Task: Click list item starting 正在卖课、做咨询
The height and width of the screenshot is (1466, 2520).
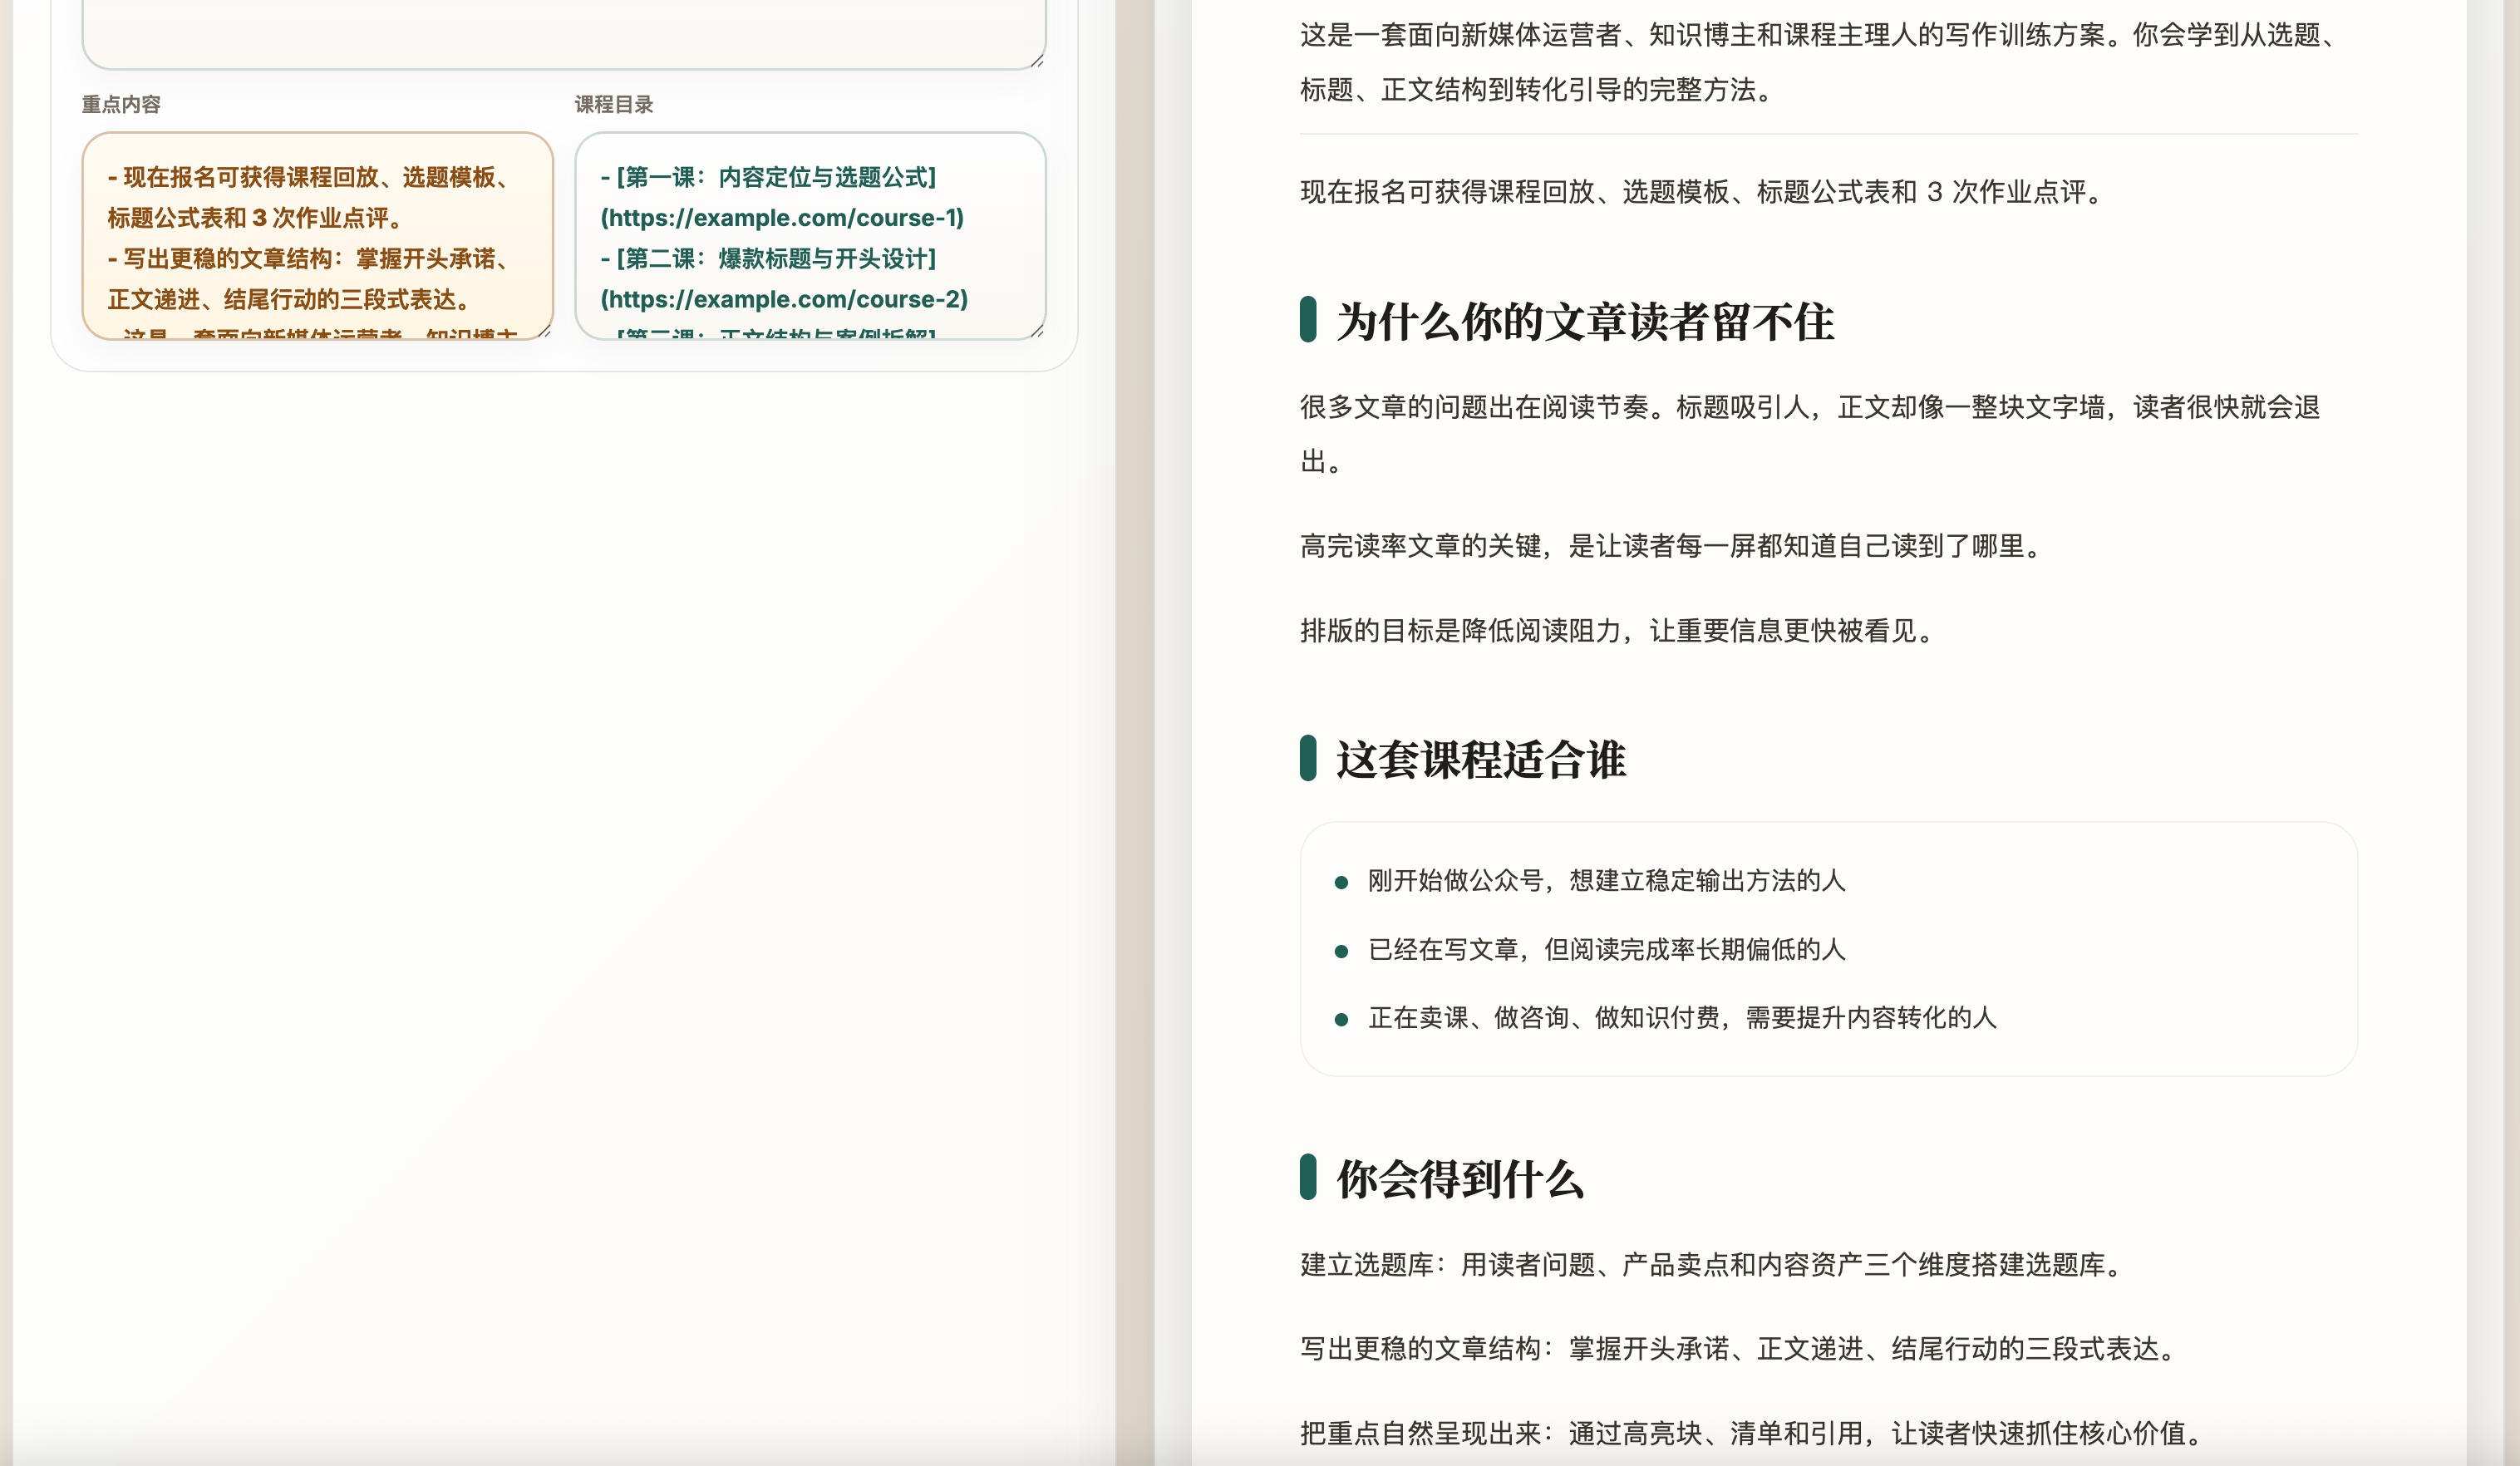Action: coord(1682,1018)
